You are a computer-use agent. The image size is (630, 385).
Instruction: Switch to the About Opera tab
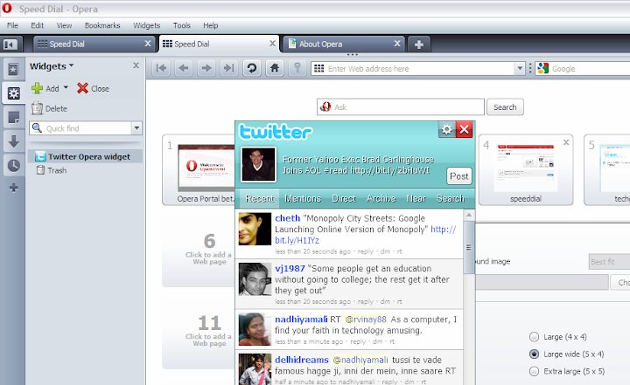(x=344, y=45)
